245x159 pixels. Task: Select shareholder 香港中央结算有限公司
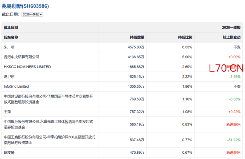21,57
